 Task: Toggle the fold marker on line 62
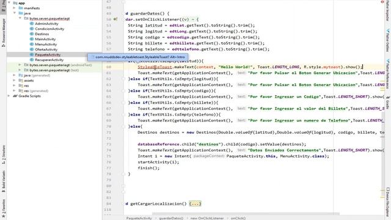click(123, 79)
